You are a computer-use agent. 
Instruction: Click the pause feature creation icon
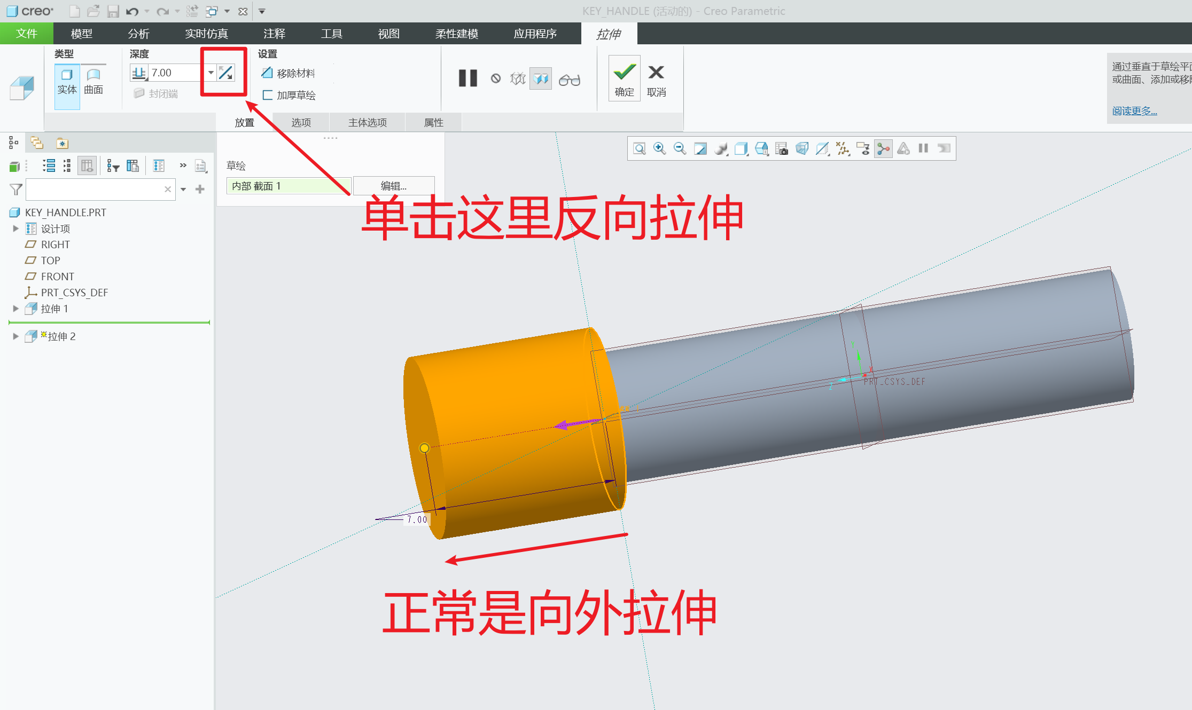click(x=468, y=78)
